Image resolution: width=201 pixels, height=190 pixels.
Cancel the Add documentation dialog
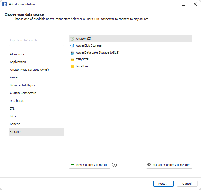pyautogui.click(x=187, y=184)
